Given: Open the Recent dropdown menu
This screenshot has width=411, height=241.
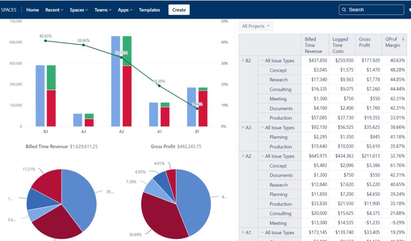Looking at the screenshot, I should (54, 10).
